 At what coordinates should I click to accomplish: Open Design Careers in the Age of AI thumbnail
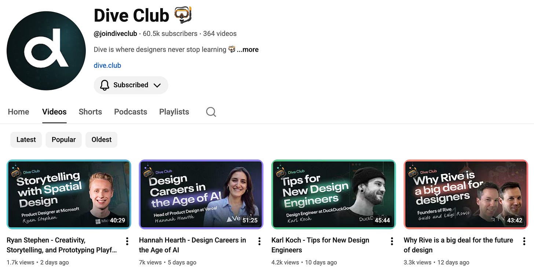(201, 194)
